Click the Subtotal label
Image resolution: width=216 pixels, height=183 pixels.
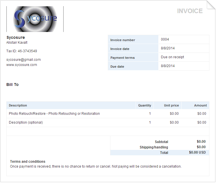click(x=161, y=142)
